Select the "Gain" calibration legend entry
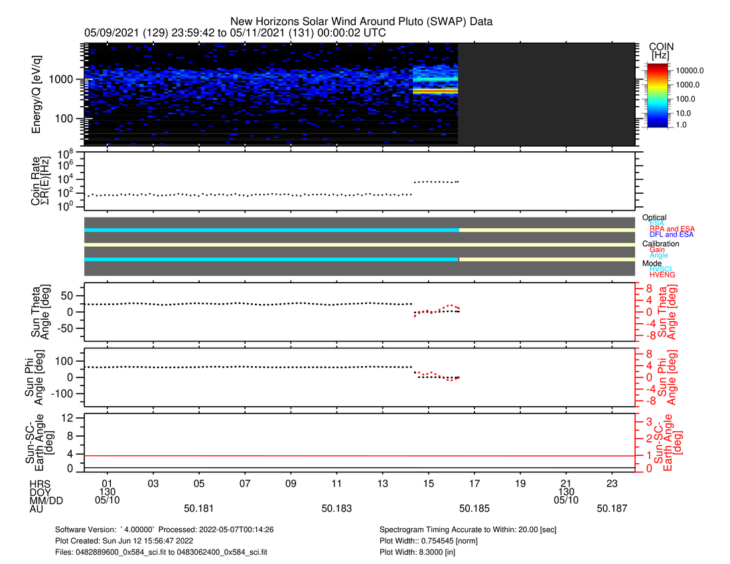 [x=657, y=249]
